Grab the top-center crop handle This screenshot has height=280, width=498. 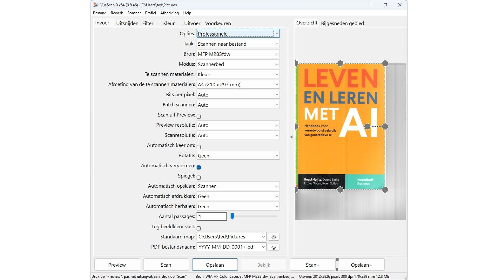pyautogui.click(x=340, y=63)
